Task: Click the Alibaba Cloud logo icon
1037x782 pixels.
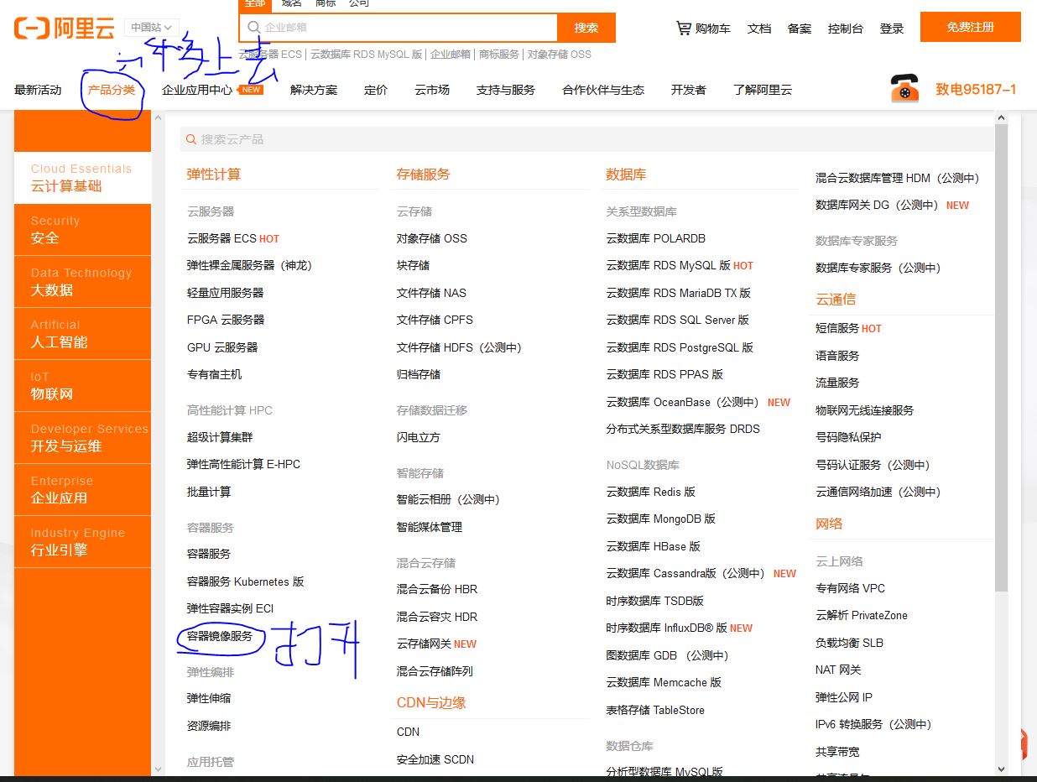Action: [x=30, y=27]
